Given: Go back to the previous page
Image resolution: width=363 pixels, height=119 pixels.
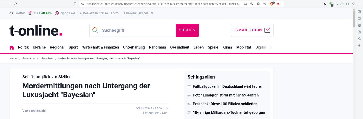Looking at the screenshot, I should [x=4, y=4].
